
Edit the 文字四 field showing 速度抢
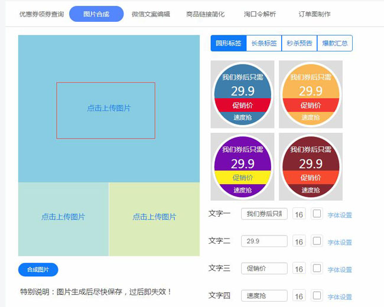(x=264, y=296)
